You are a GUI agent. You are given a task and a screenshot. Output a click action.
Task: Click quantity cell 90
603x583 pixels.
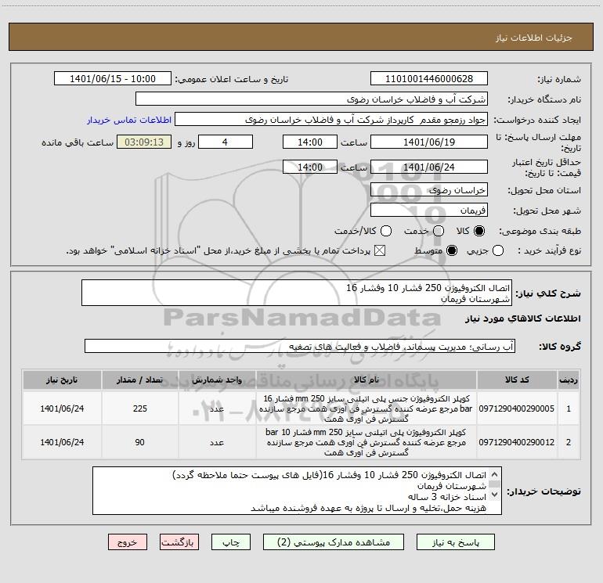pos(139,442)
